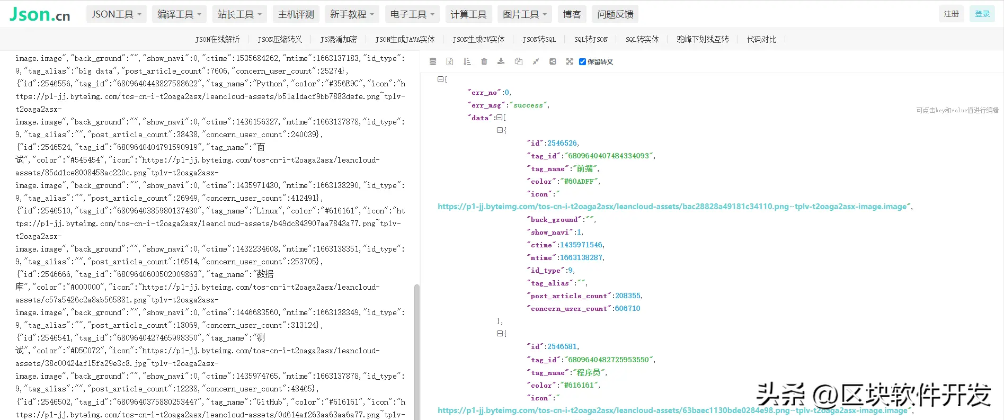The height and width of the screenshot is (420, 1004).
Task: Click the fullscreen expand icon
Action: 570,61
